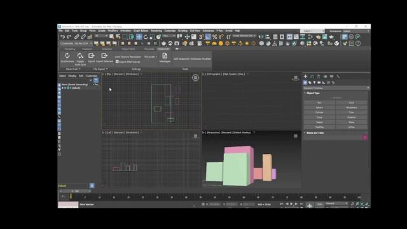The height and width of the screenshot is (229, 407).
Task: Click the Plane primitive button
Action: [352, 122]
